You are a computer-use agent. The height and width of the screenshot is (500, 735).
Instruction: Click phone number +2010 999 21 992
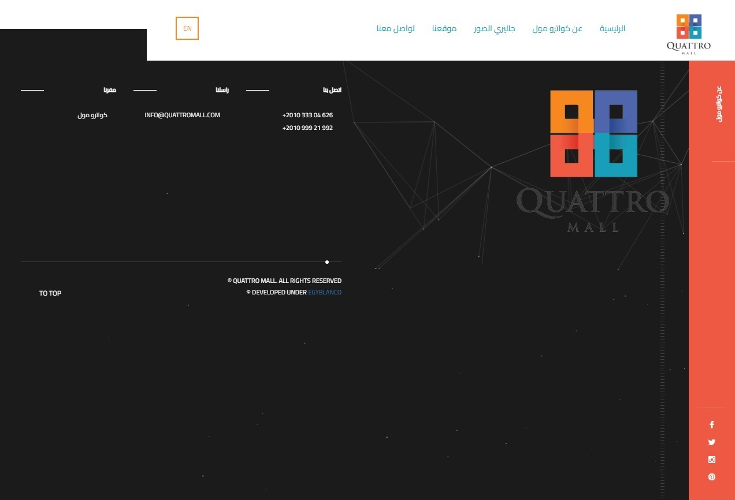click(307, 128)
